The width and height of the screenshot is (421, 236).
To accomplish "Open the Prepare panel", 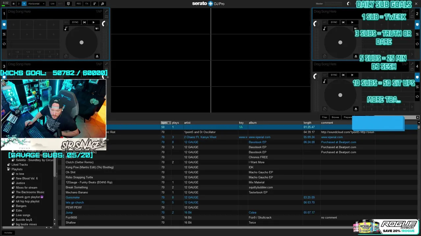I will coord(347,117).
